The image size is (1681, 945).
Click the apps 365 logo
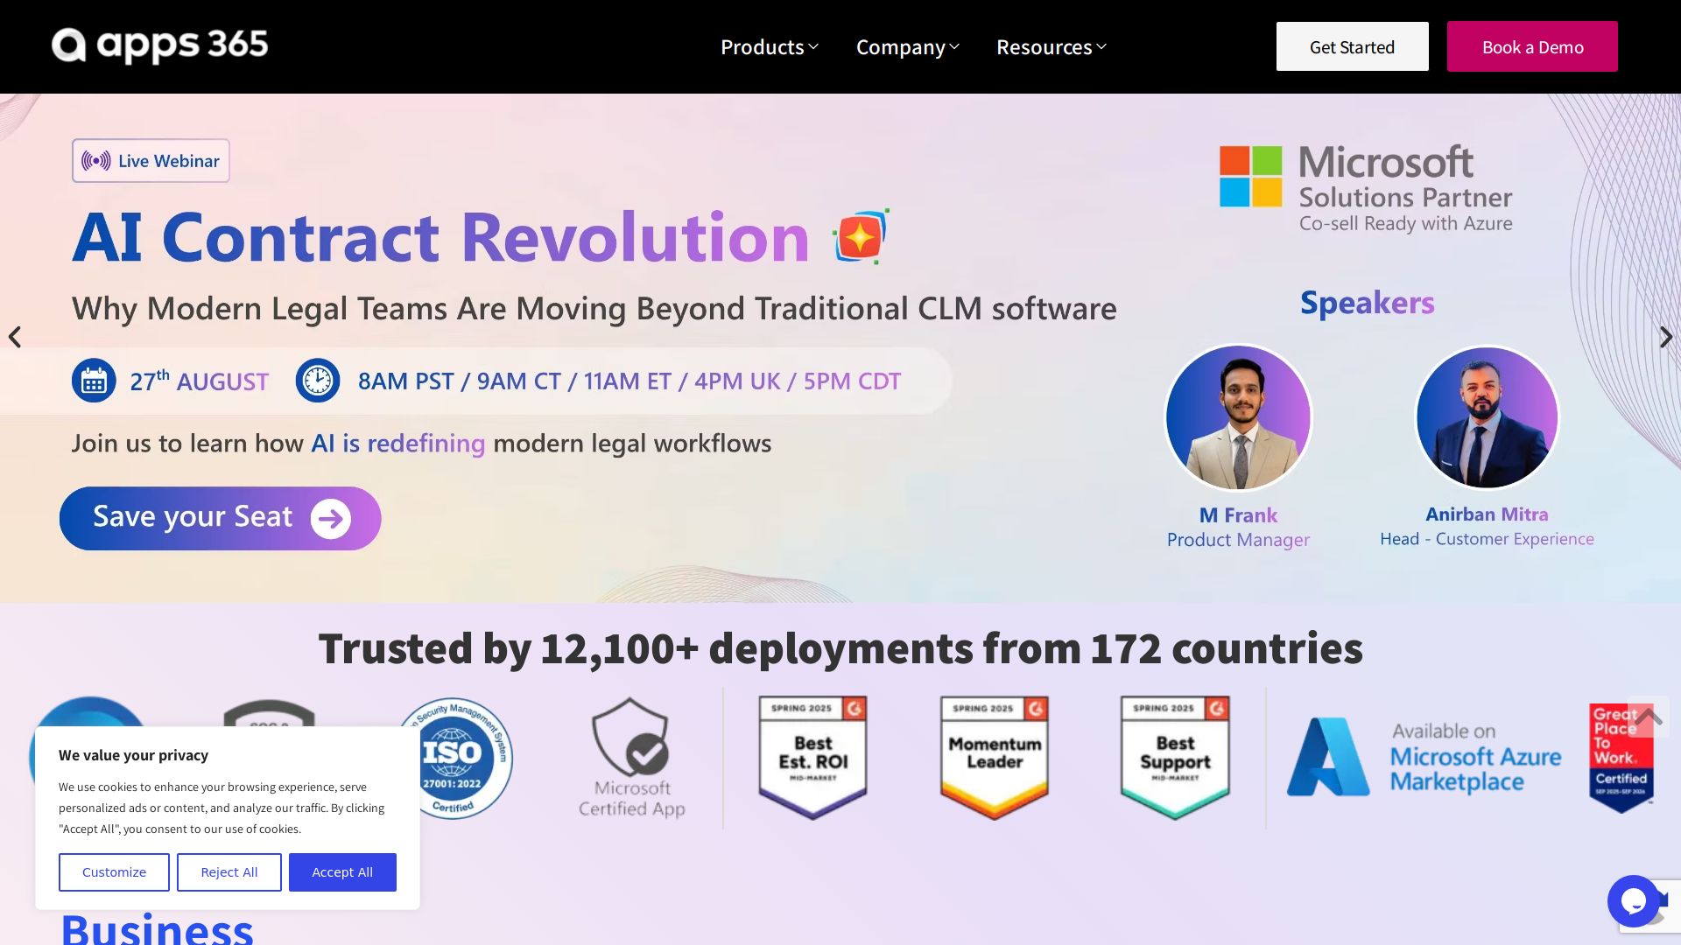coord(160,45)
